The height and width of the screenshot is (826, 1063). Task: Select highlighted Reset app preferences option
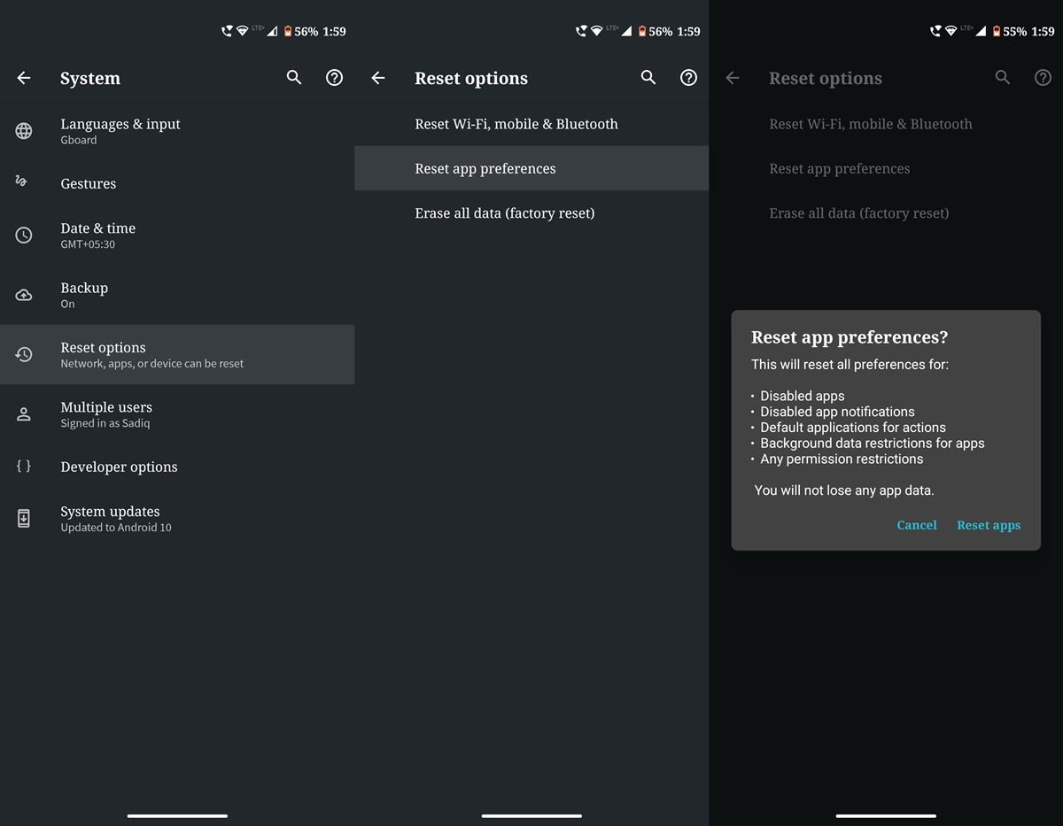531,168
